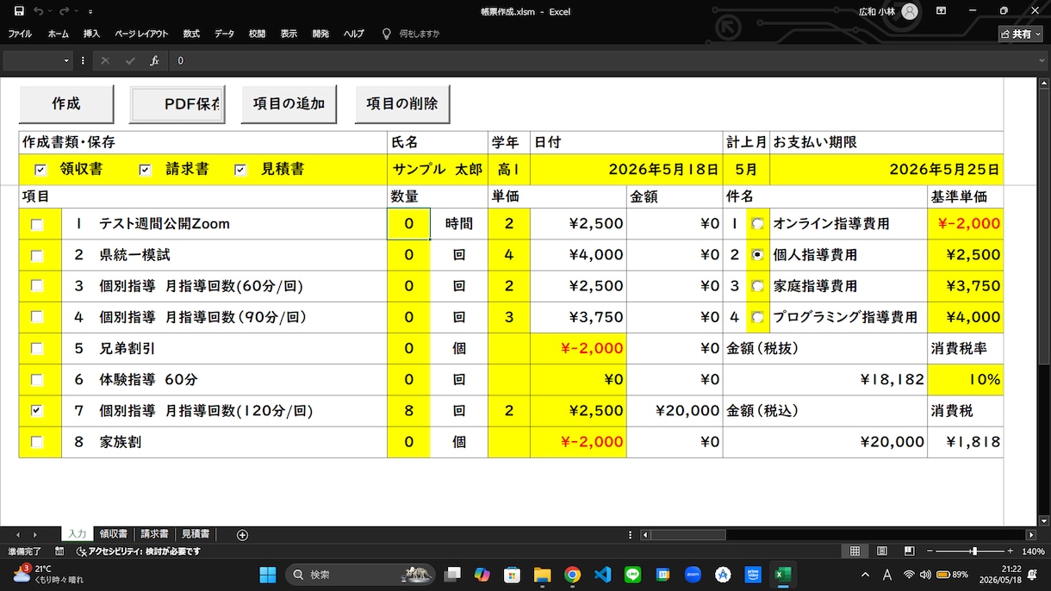The image size is (1051, 591).
Task: Click the 140% zoom level text
Action: tap(1033, 551)
